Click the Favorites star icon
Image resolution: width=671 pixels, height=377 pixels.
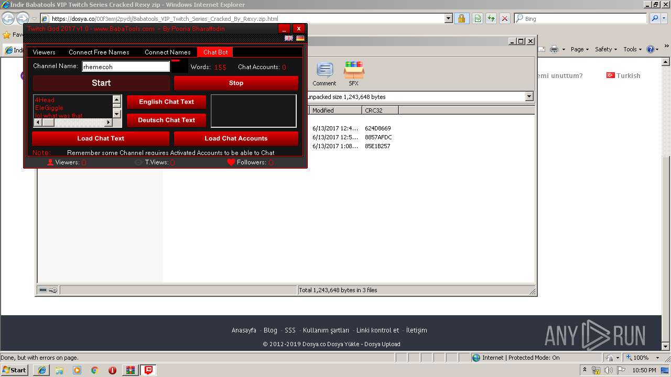6,35
